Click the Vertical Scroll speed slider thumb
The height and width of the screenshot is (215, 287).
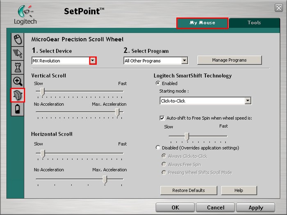point(42,92)
